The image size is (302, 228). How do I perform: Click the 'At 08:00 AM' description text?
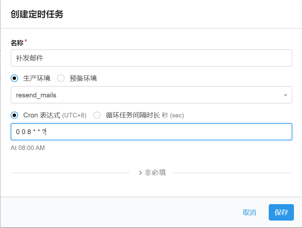click(28, 148)
